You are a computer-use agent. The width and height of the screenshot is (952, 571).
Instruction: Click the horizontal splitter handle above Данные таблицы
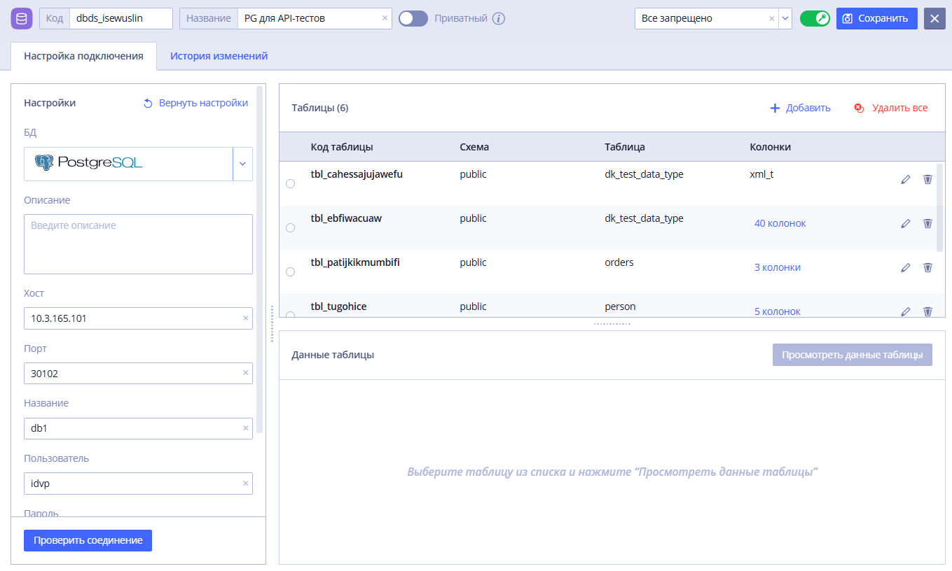click(612, 324)
